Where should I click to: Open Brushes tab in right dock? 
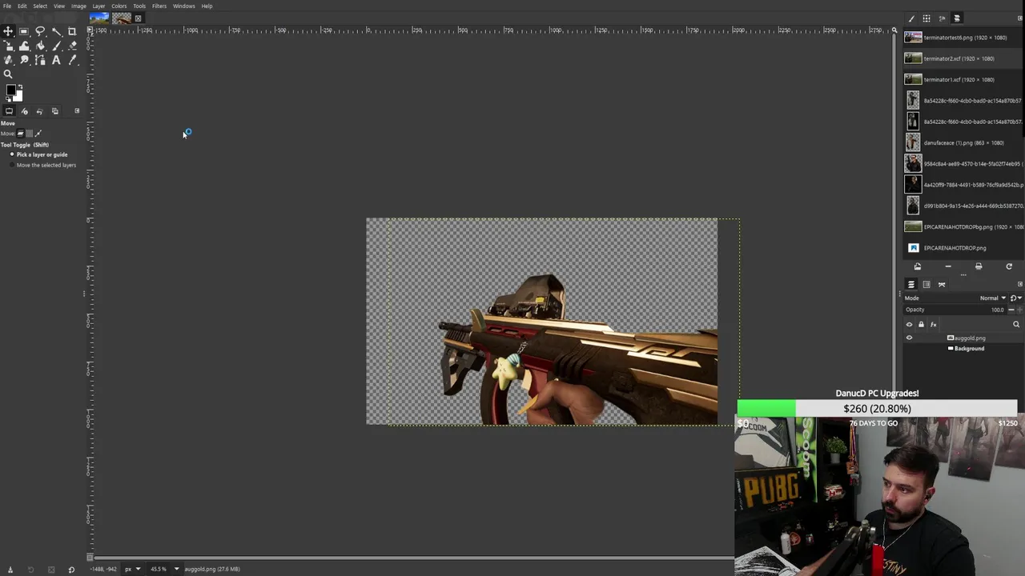[911, 18]
